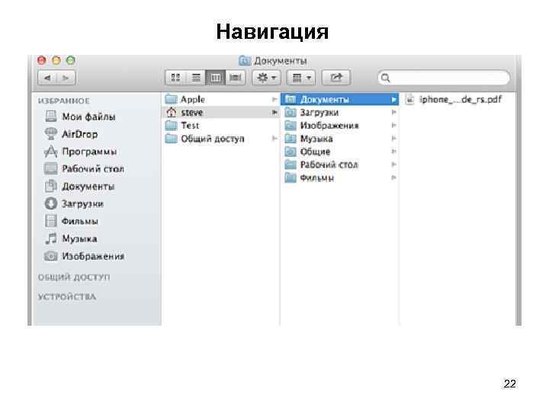Screen dimensions: 549x411
Task: Expand the УСТРОЙСТВА sidebar section
Action: tap(67, 297)
